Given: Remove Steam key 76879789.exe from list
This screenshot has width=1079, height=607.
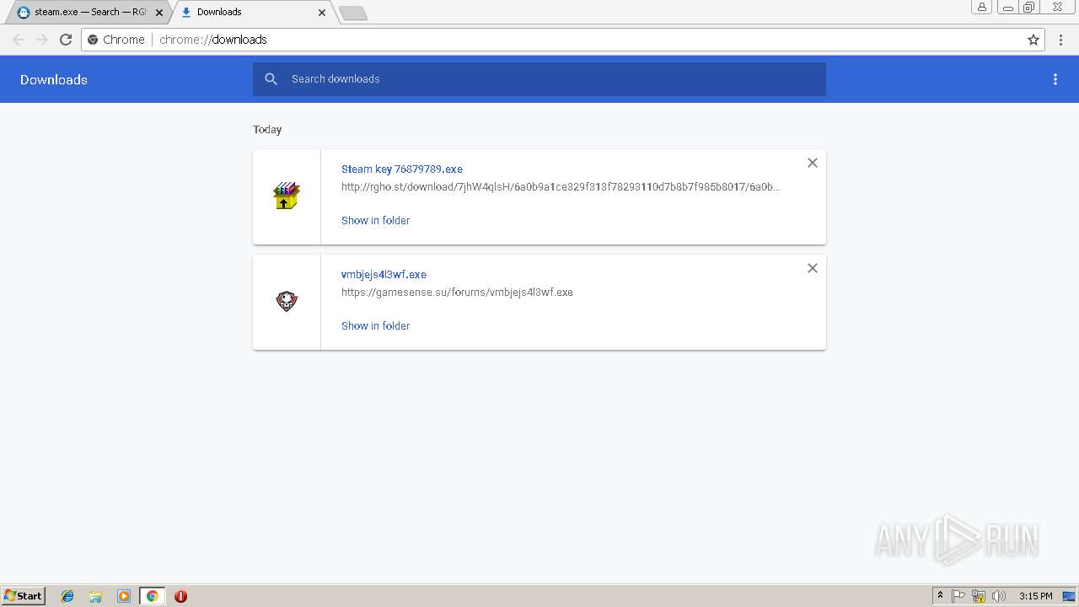Looking at the screenshot, I should tap(813, 163).
